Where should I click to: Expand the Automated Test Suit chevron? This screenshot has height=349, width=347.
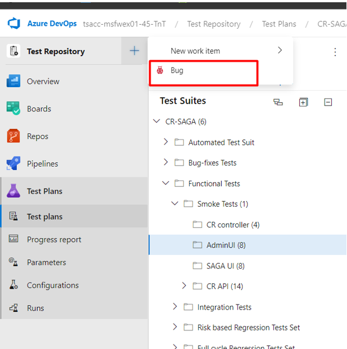point(166,142)
